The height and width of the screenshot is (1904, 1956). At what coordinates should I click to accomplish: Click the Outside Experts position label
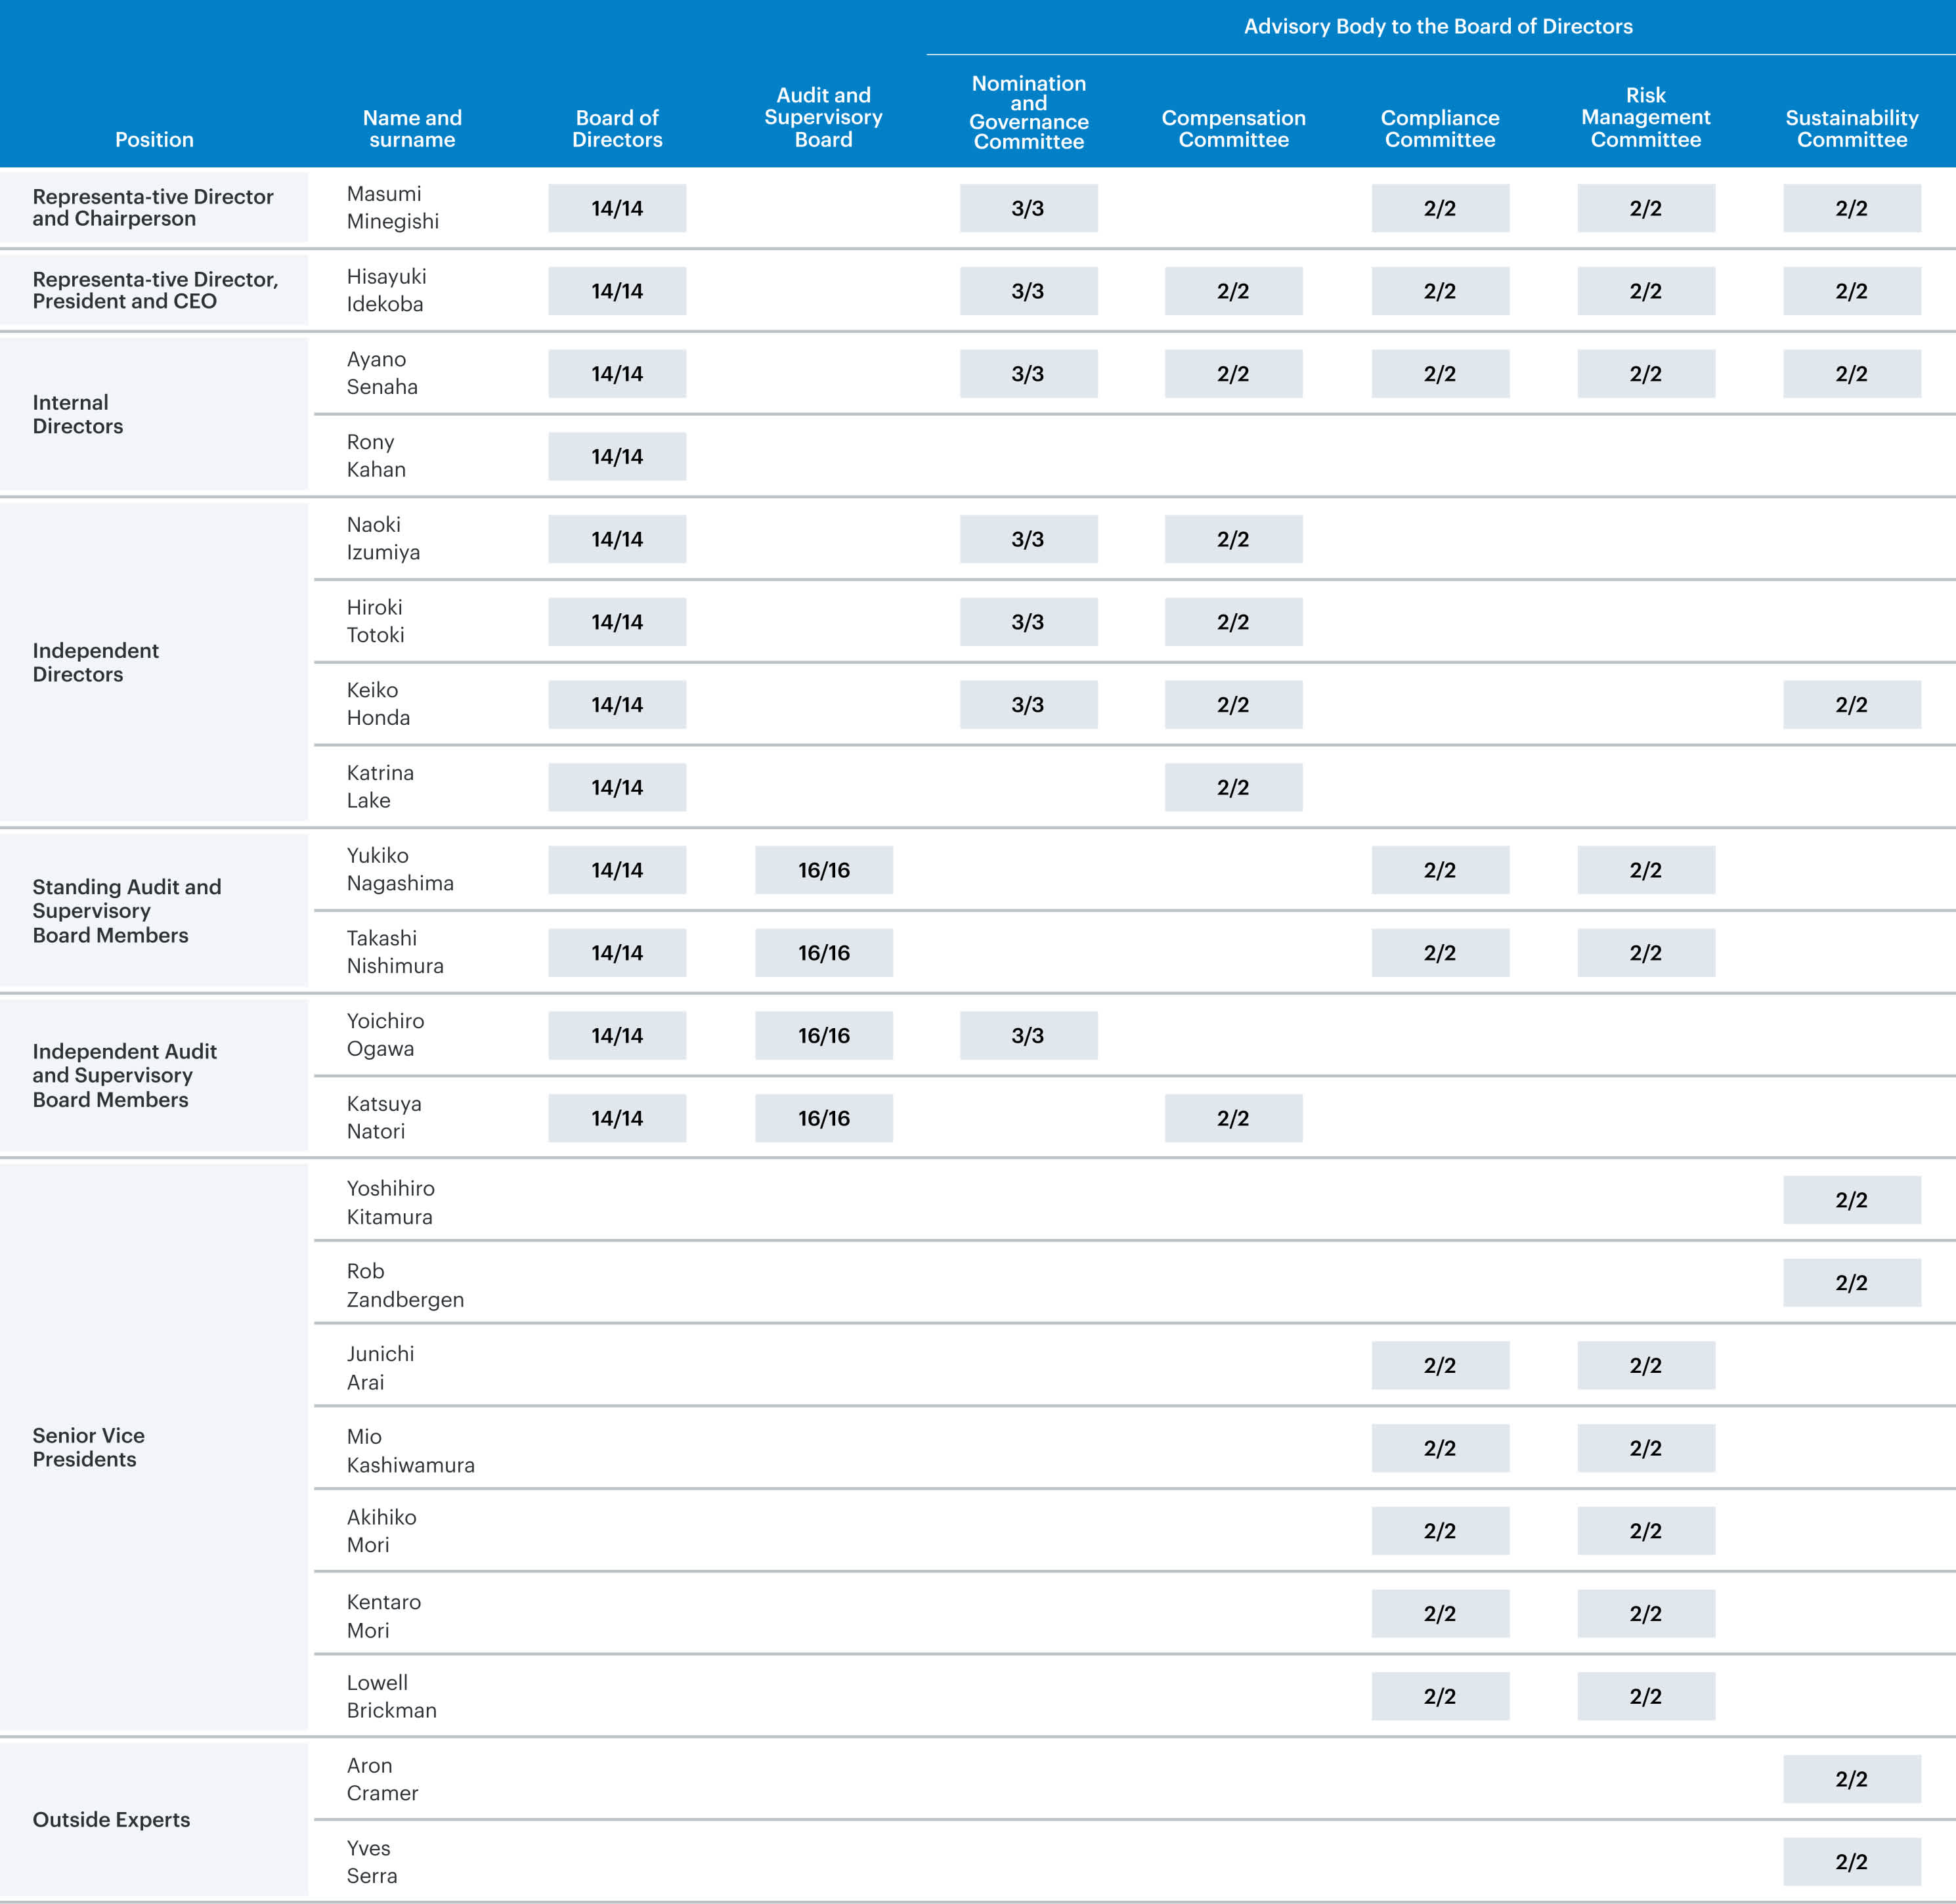coord(111,1819)
